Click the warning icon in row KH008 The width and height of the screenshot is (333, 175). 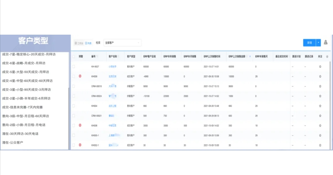point(80,125)
